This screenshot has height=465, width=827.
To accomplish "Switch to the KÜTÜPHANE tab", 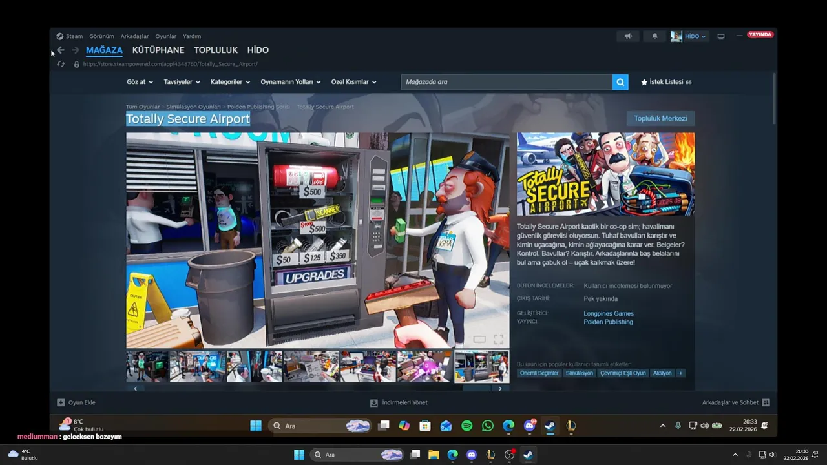I will click(x=158, y=50).
